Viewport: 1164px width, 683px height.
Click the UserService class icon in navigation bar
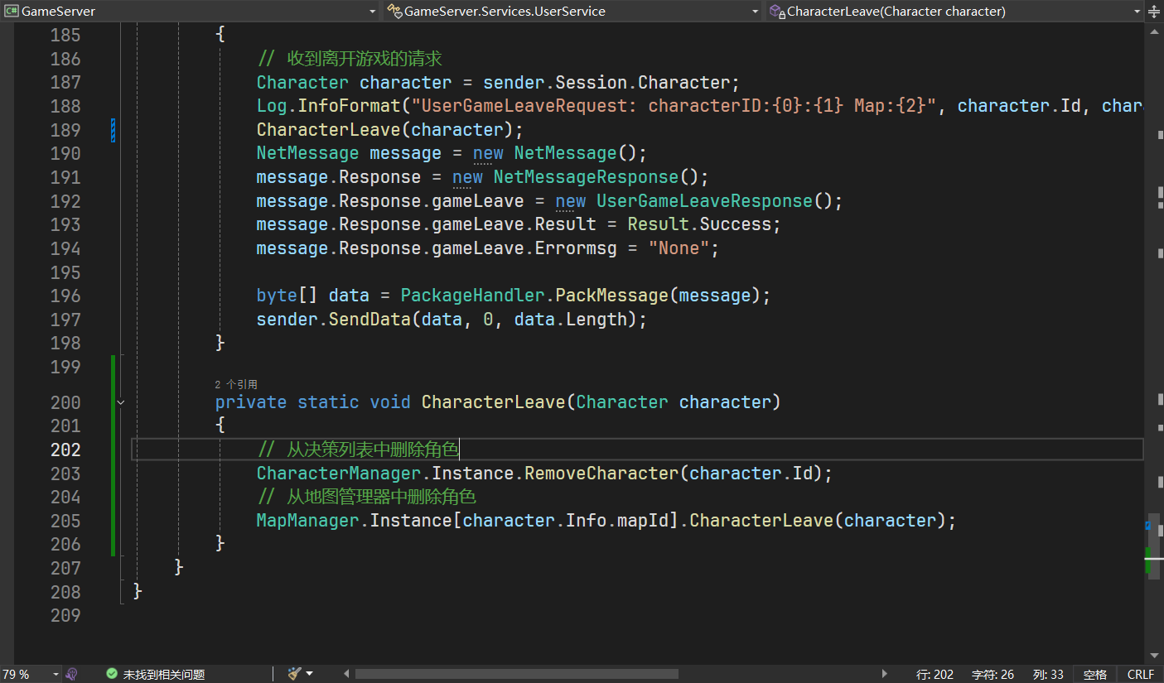[394, 12]
